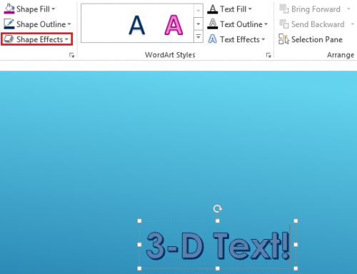
Task: Open the Text Effects dropdown arrow
Action: (x=263, y=39)
